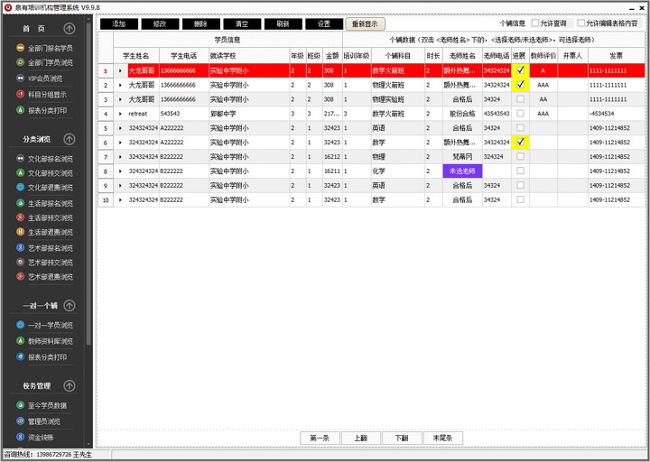Enable the 允许编辑表格内容 checkbox
The image size is (650, 462).
(x=581, y=23)
